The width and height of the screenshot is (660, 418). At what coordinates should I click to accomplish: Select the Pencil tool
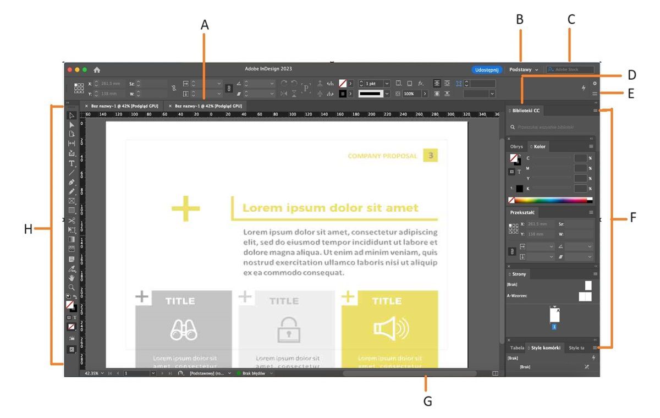coord(72,192)
